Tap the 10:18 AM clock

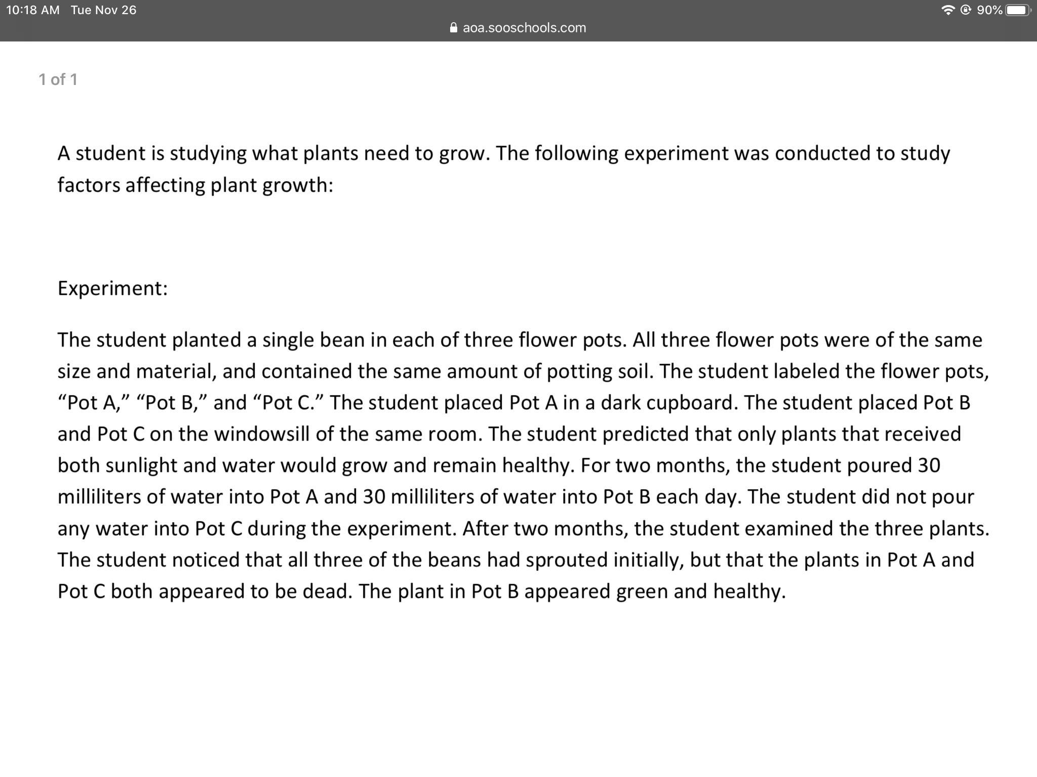[33, 10]
